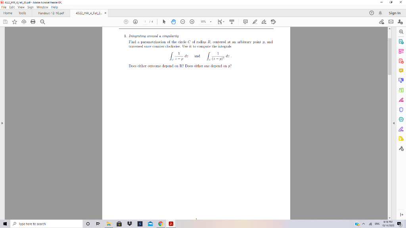The height and width of the screenshot is (228, 406).
Task: Open the zoom percentage dropdown
Action: tap(210, 22)
